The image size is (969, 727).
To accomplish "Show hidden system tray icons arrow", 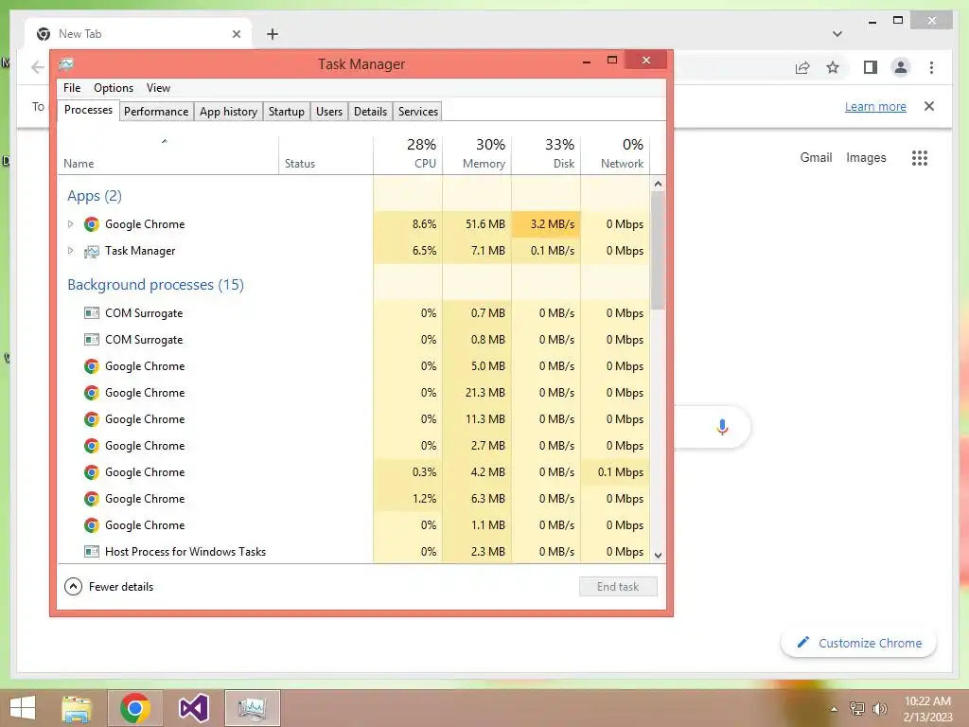I will 835,709.
